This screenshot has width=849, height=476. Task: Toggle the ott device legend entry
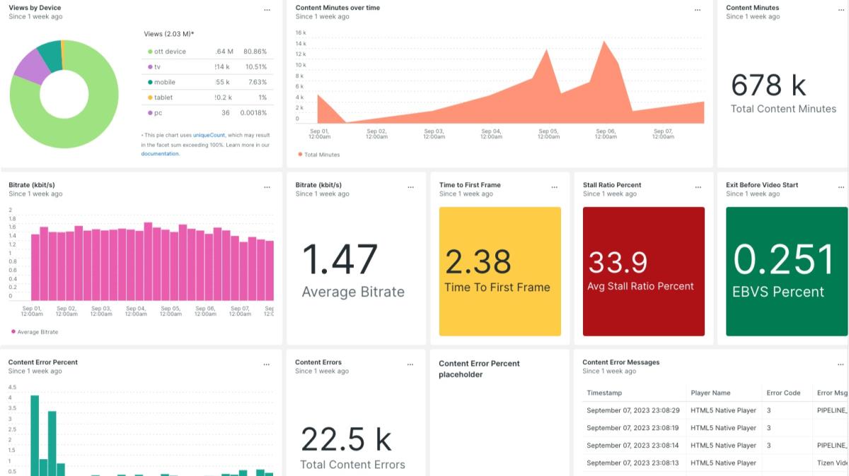(x=170, y=52)
